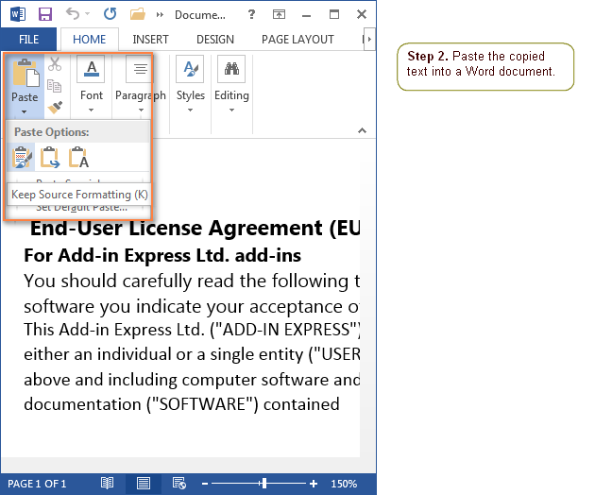This screenshot has width=595, height=495.
Task: Undo the last action
Action: (x=73, y=14)
